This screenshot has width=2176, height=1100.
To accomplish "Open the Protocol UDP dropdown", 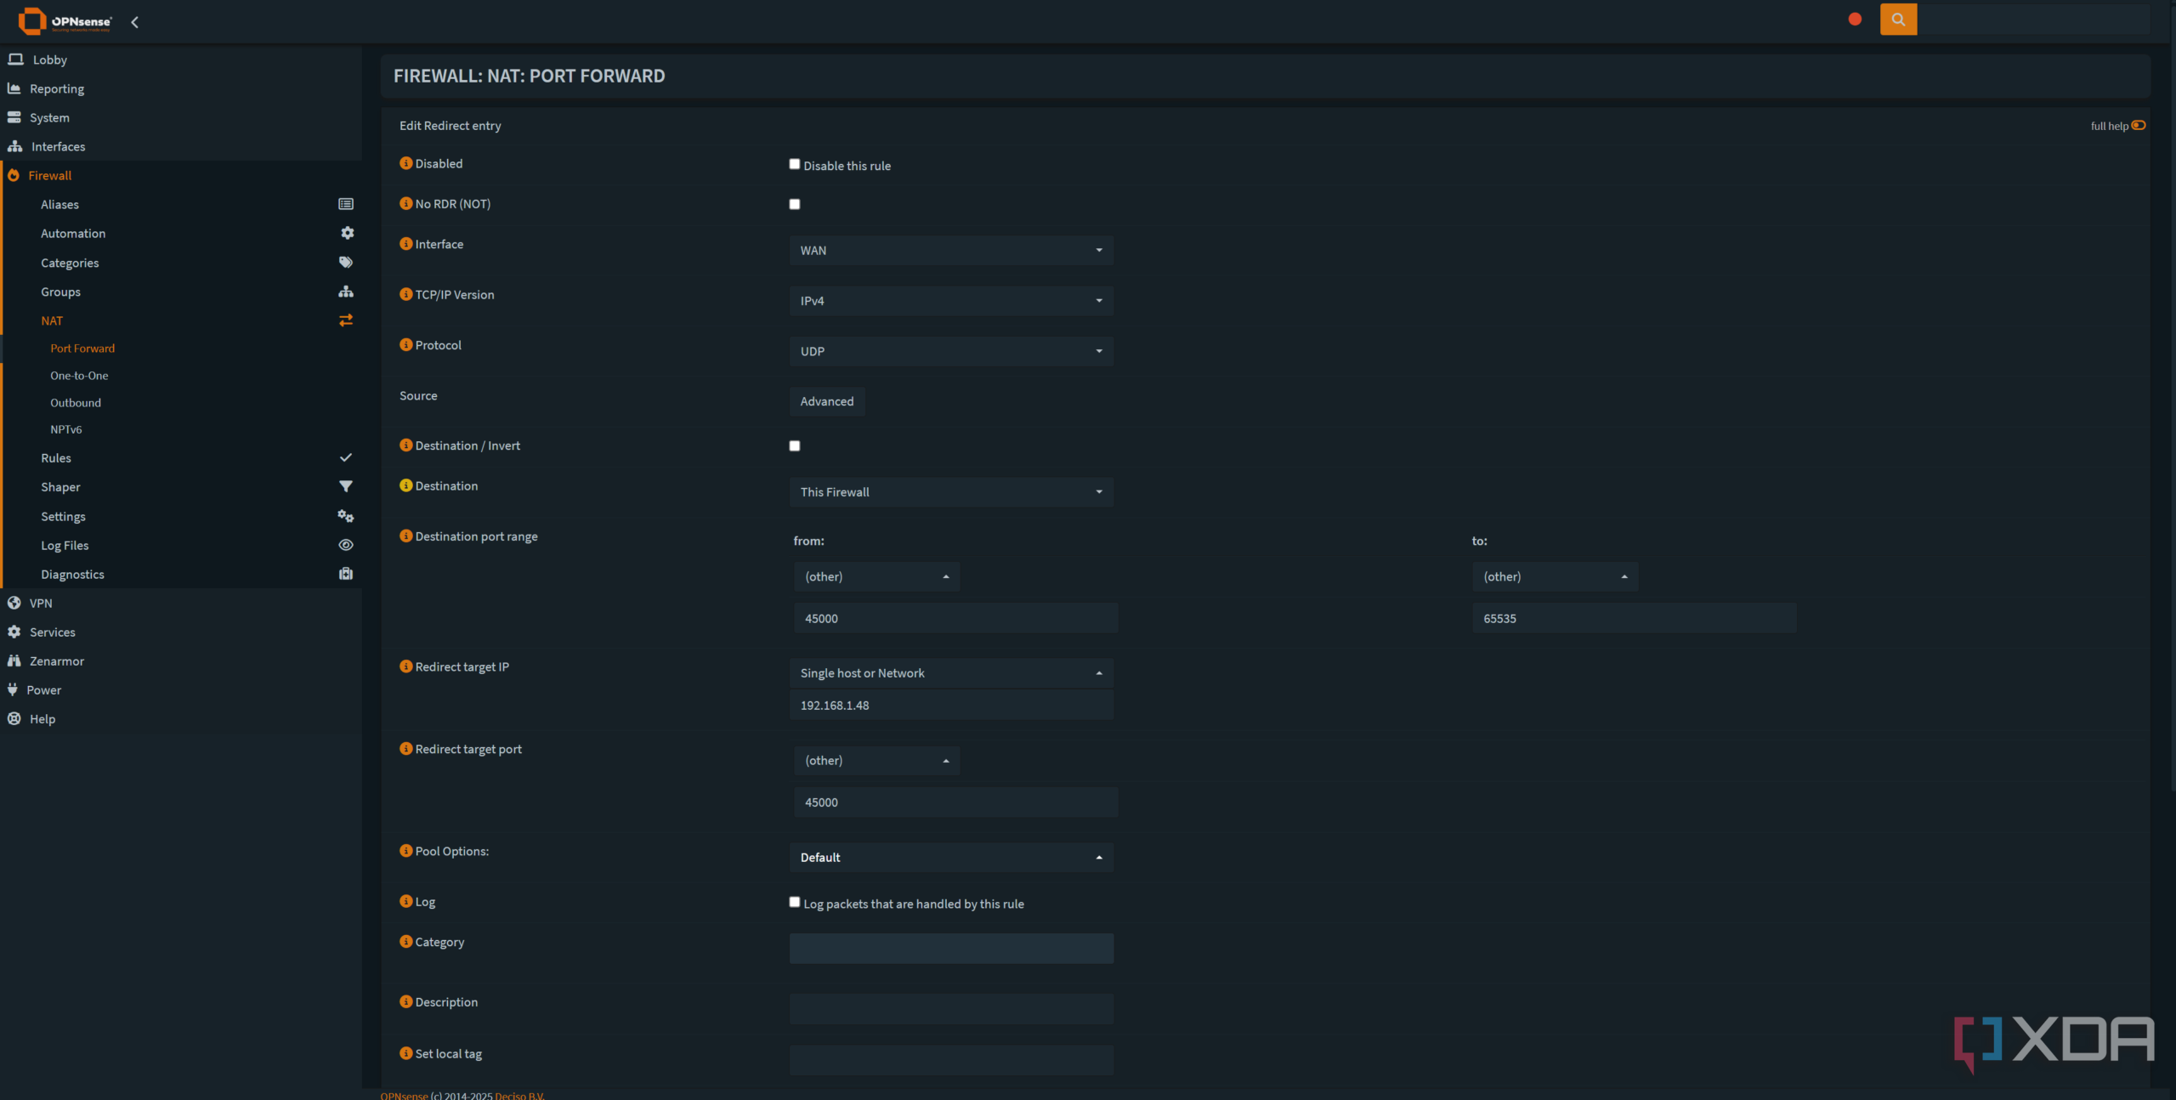I will [951, 351].
